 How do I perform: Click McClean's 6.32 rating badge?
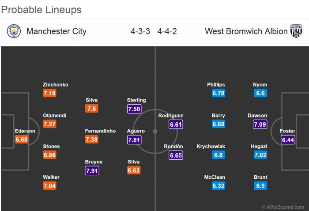click(219, 186)
